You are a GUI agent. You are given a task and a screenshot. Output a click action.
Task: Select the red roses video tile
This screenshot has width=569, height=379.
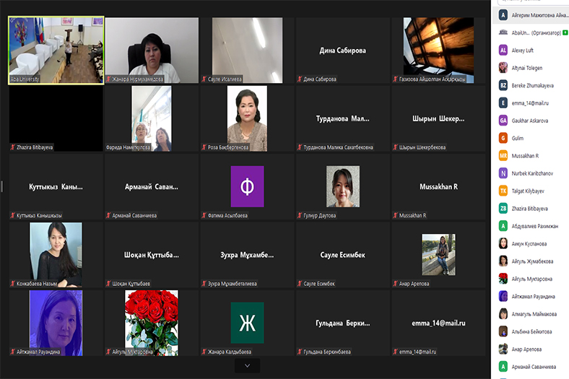click(x=151, y=322)
